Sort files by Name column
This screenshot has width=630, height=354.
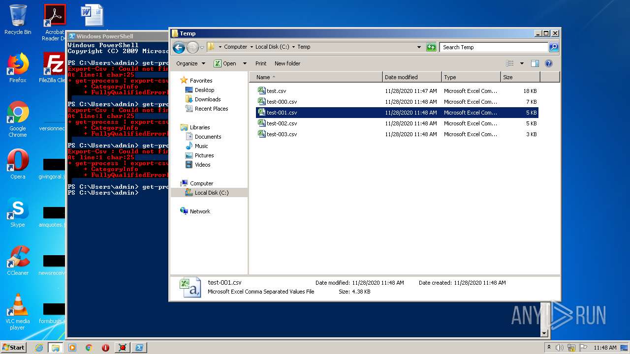point(315,77)
